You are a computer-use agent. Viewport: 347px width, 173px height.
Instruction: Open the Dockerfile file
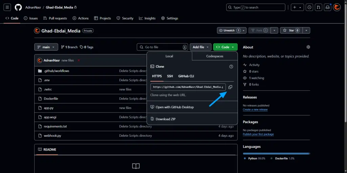point(51,99)
